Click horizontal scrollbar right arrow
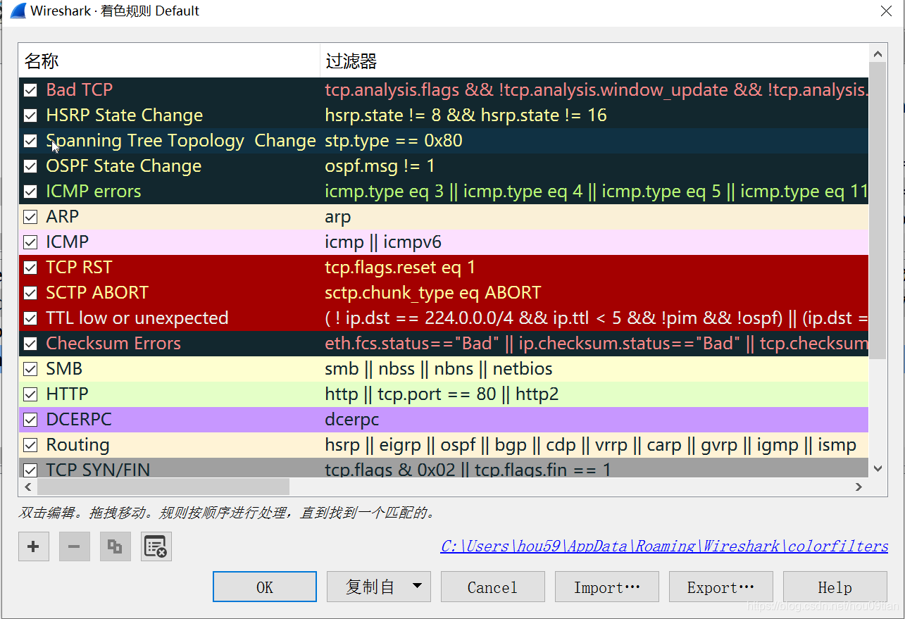The image size is (905, 619). click(x=859, y=487)
